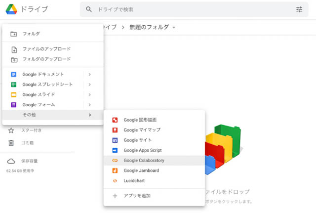
Task: Click the search magnifier icon
Action: tap(89, 9)
